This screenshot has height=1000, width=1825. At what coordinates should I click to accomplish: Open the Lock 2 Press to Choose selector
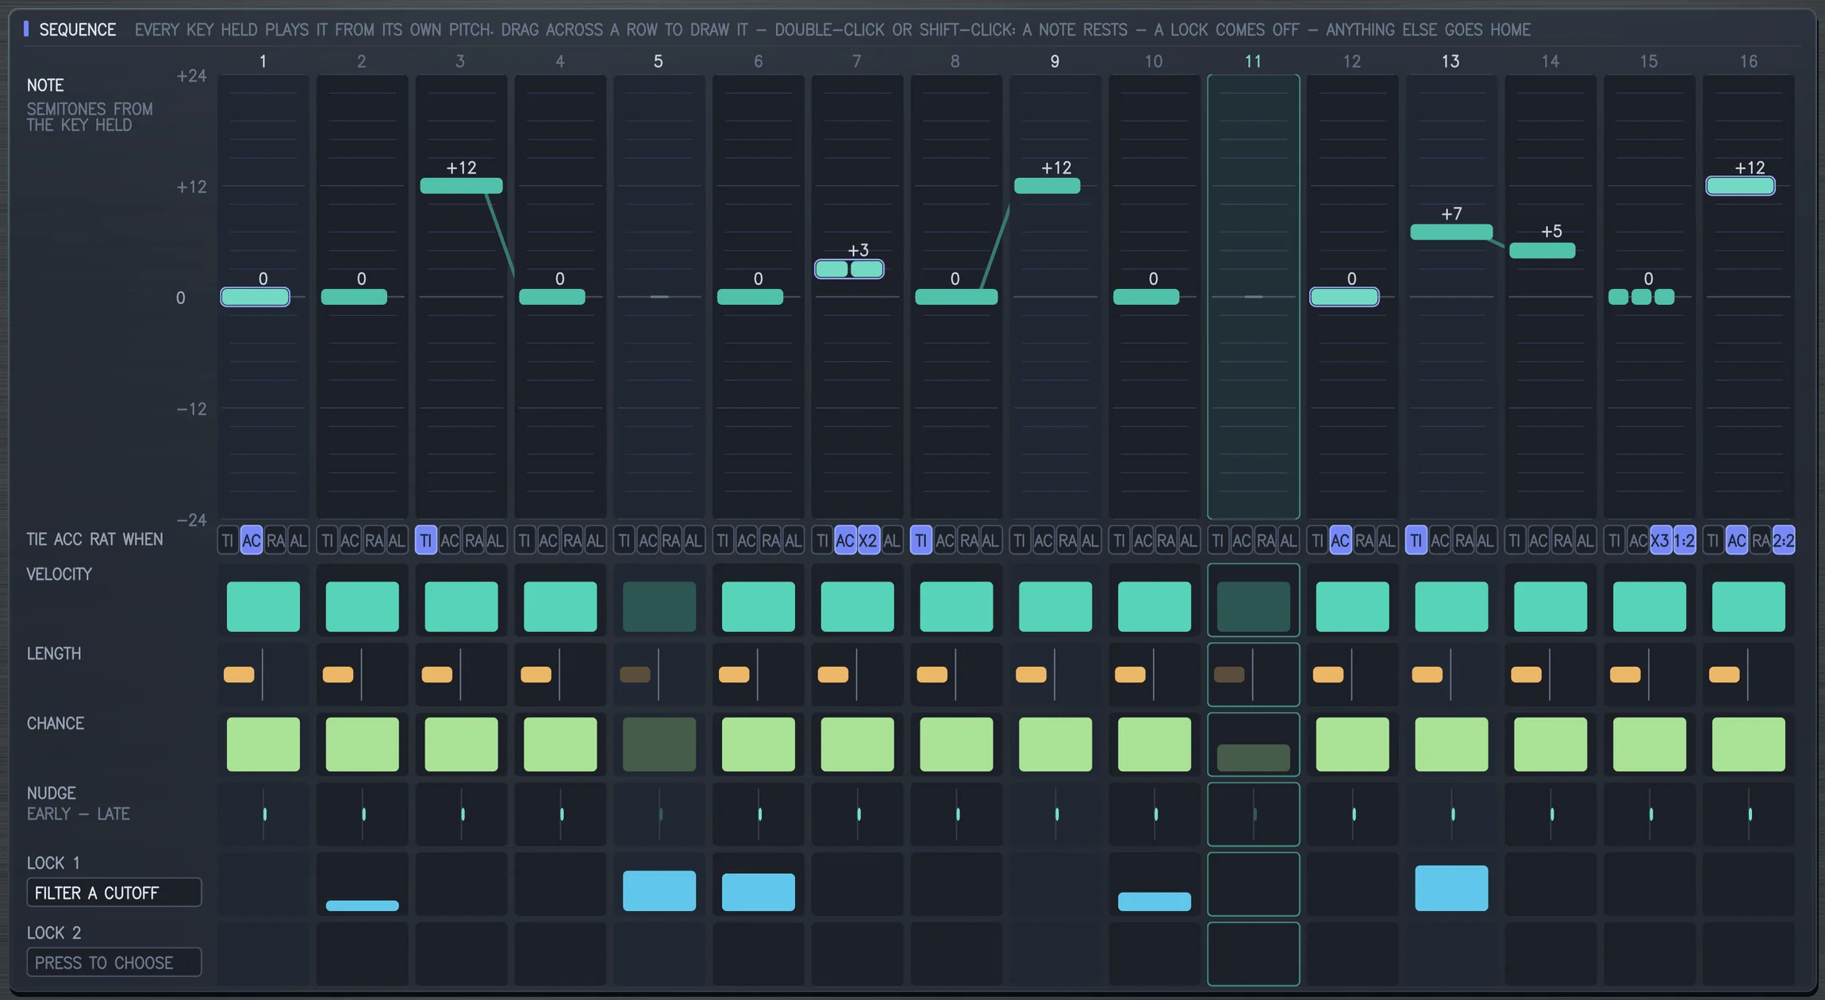click(x=114, y=962)
